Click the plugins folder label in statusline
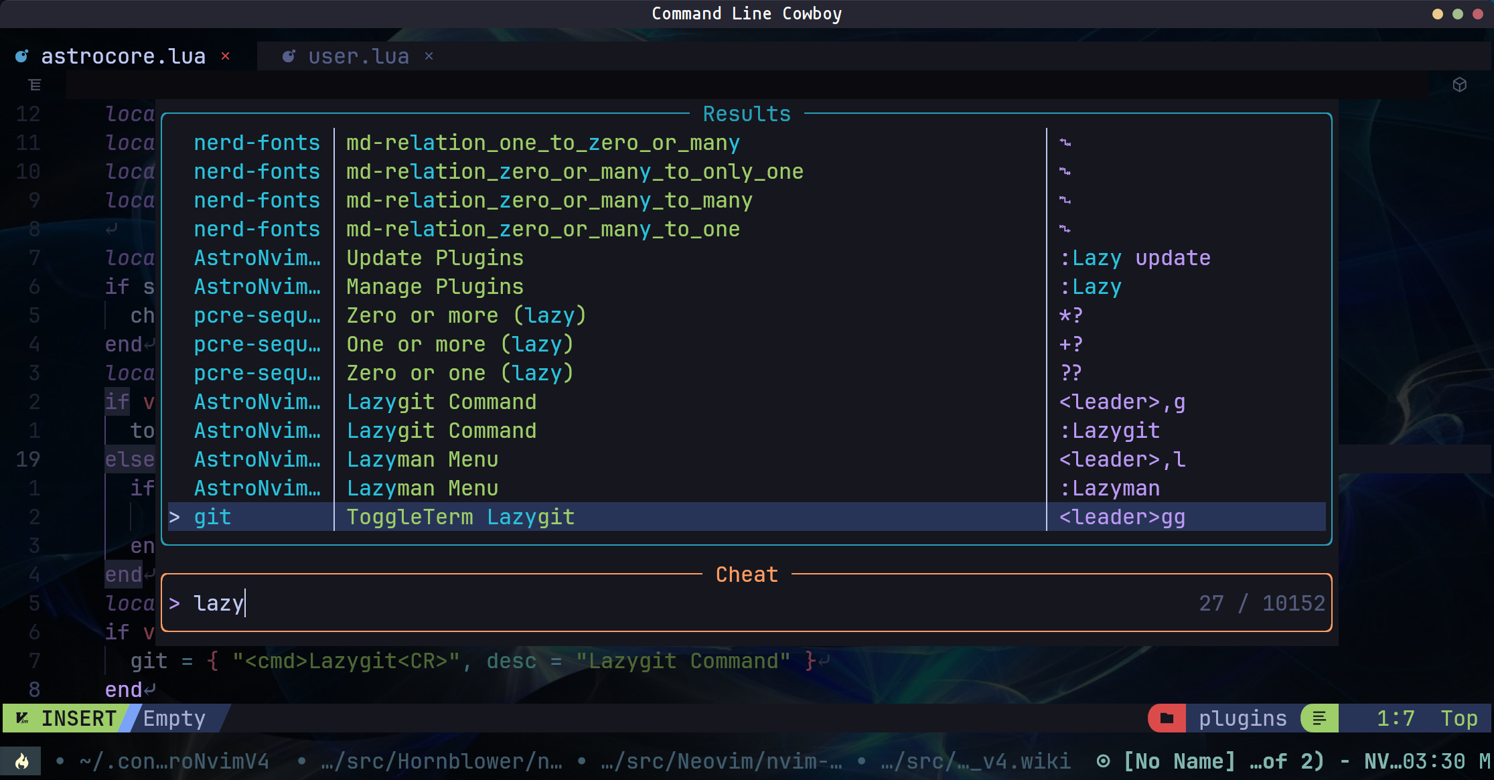Viewport: 1494px width, 780px height. click(x=1242, y=718)
